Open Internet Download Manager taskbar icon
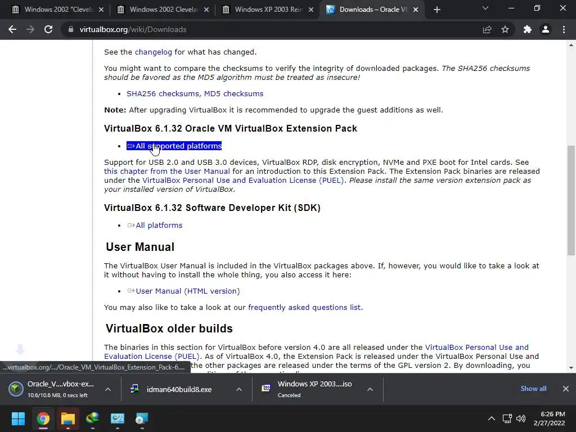This screenshot has height=432, width=576. pos(93,418)
